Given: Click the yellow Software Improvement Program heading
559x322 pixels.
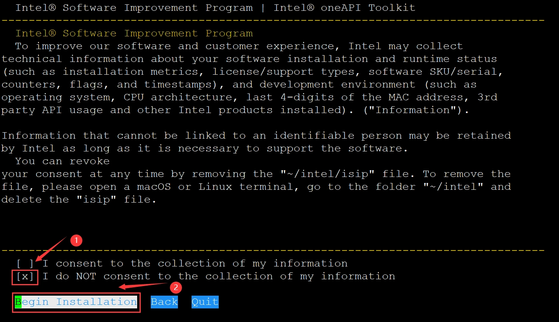Looking at the screenshot, I should [x=134, y=33].
